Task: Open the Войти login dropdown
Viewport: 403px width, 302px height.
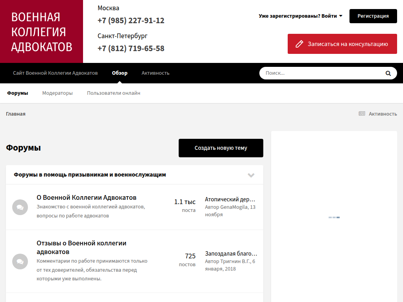Action: [301, 16]
